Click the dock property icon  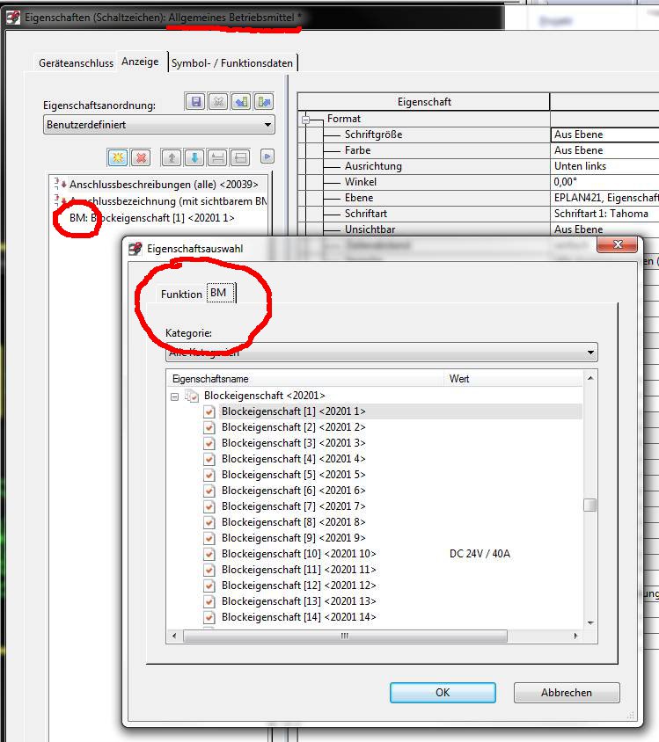click(217, 157)
